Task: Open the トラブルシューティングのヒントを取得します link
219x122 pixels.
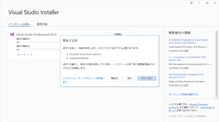Action: (84, 80)
